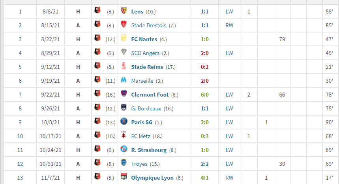The image size is (339, 184).
Task: Click the Olympique Lyon crest icon
Action: [x=124, y=176]
